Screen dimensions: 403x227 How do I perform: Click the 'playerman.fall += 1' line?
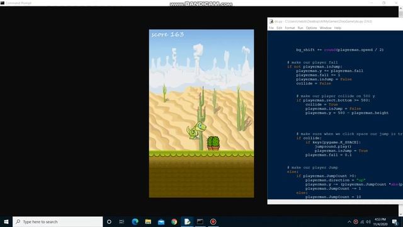[318, 75]
